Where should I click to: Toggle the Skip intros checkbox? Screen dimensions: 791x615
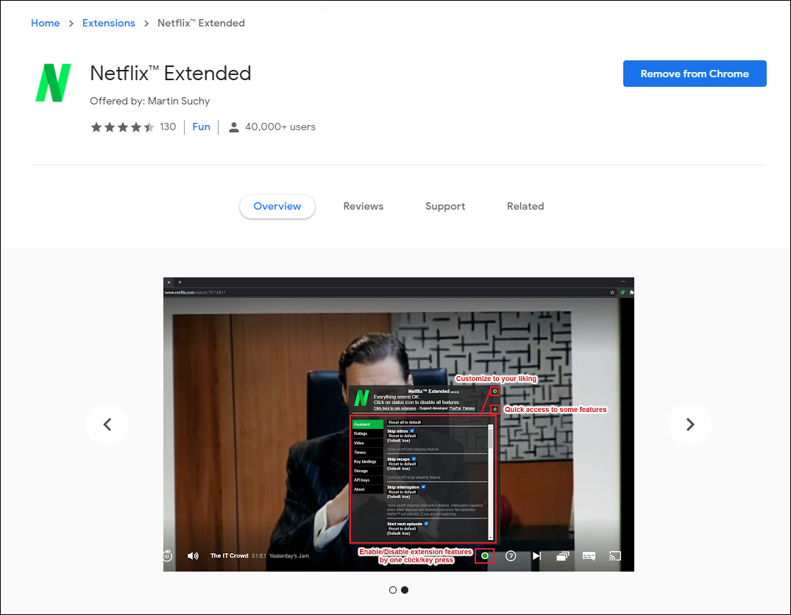[x=412, y=431]
